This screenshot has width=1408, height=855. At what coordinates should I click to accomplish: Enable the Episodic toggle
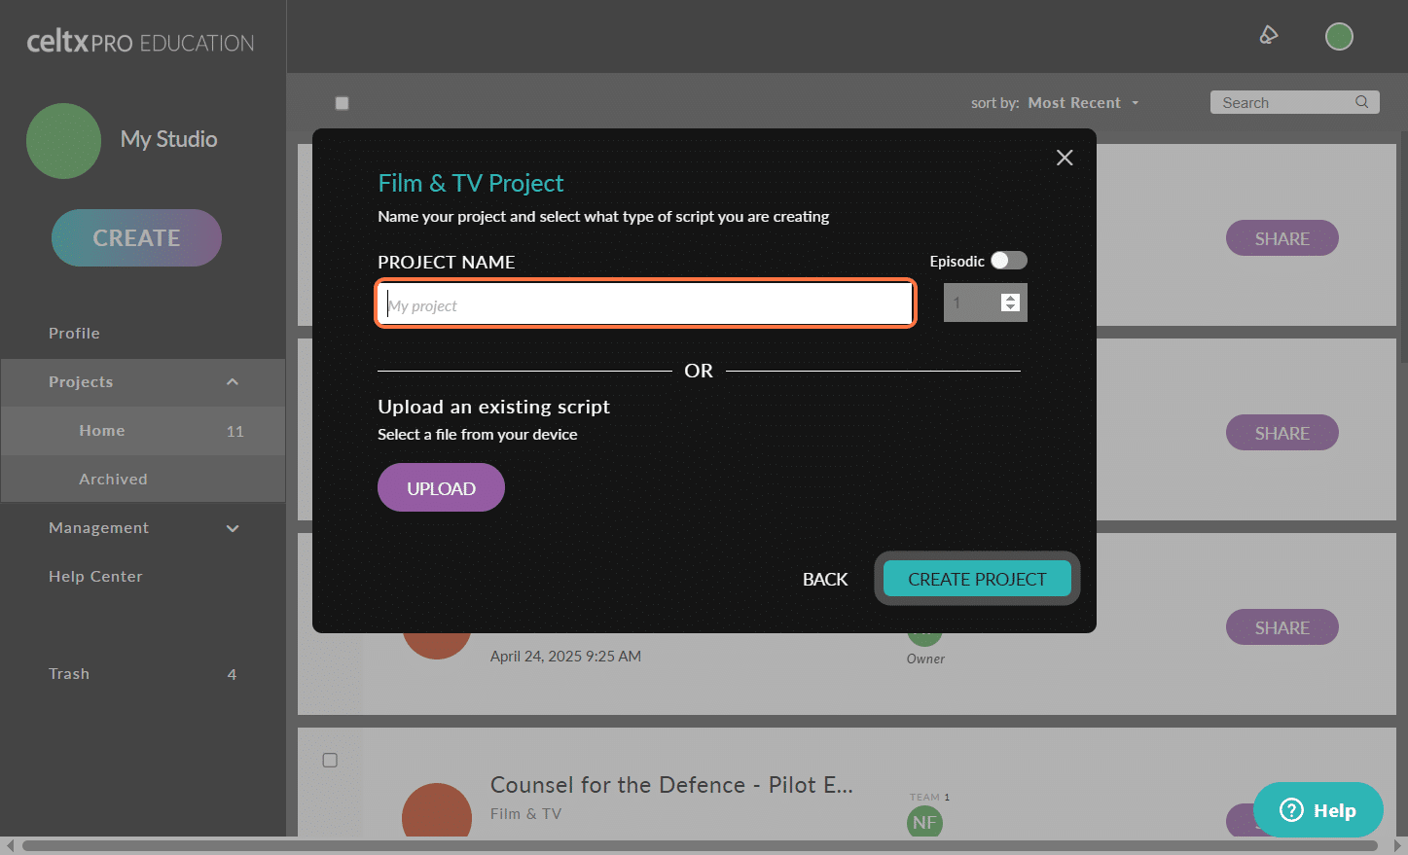click(1008, 261)
